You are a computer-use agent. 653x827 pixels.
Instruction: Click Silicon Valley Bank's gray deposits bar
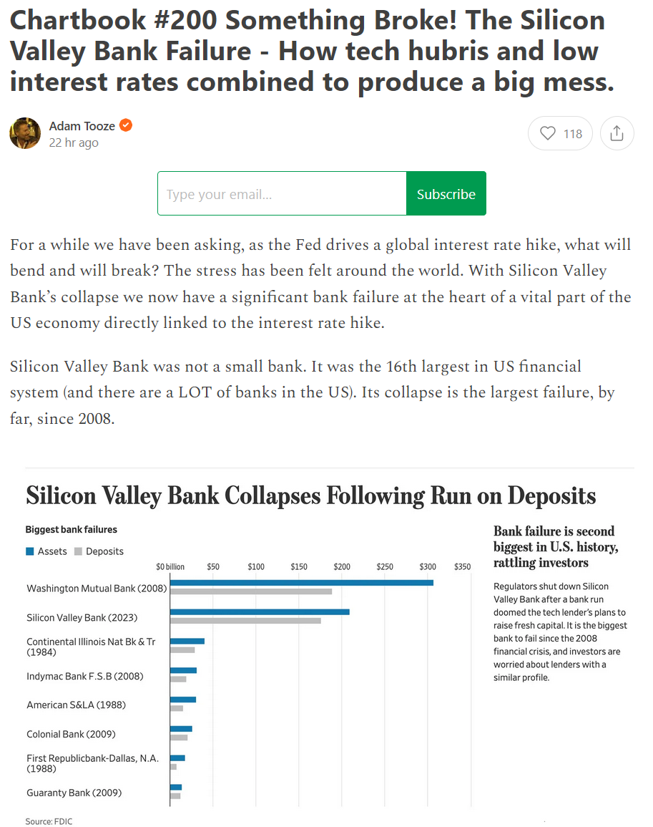[x=245, y=621]
